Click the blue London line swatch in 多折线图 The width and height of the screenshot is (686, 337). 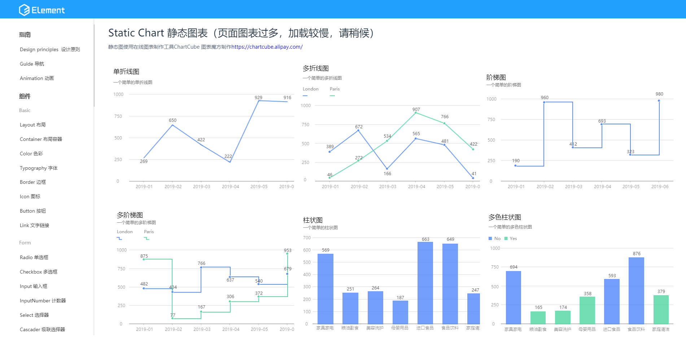coord(305,96)
